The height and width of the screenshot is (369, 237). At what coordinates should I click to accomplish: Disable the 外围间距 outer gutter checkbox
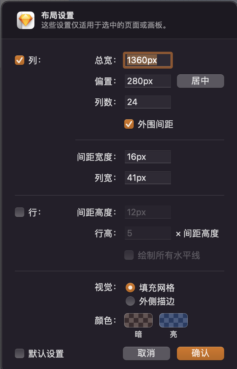(x=129, y=124)
